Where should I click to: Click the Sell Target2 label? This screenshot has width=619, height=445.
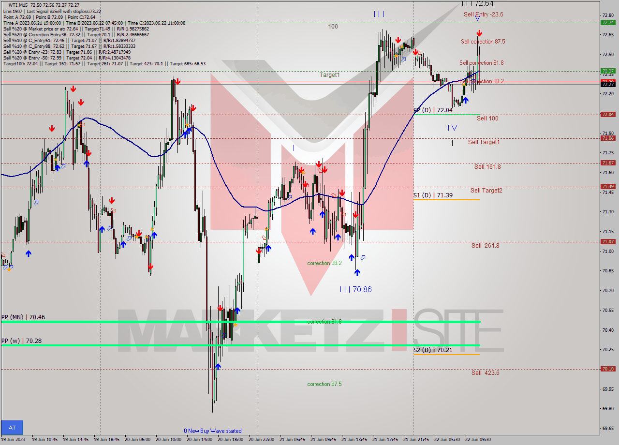486,191
